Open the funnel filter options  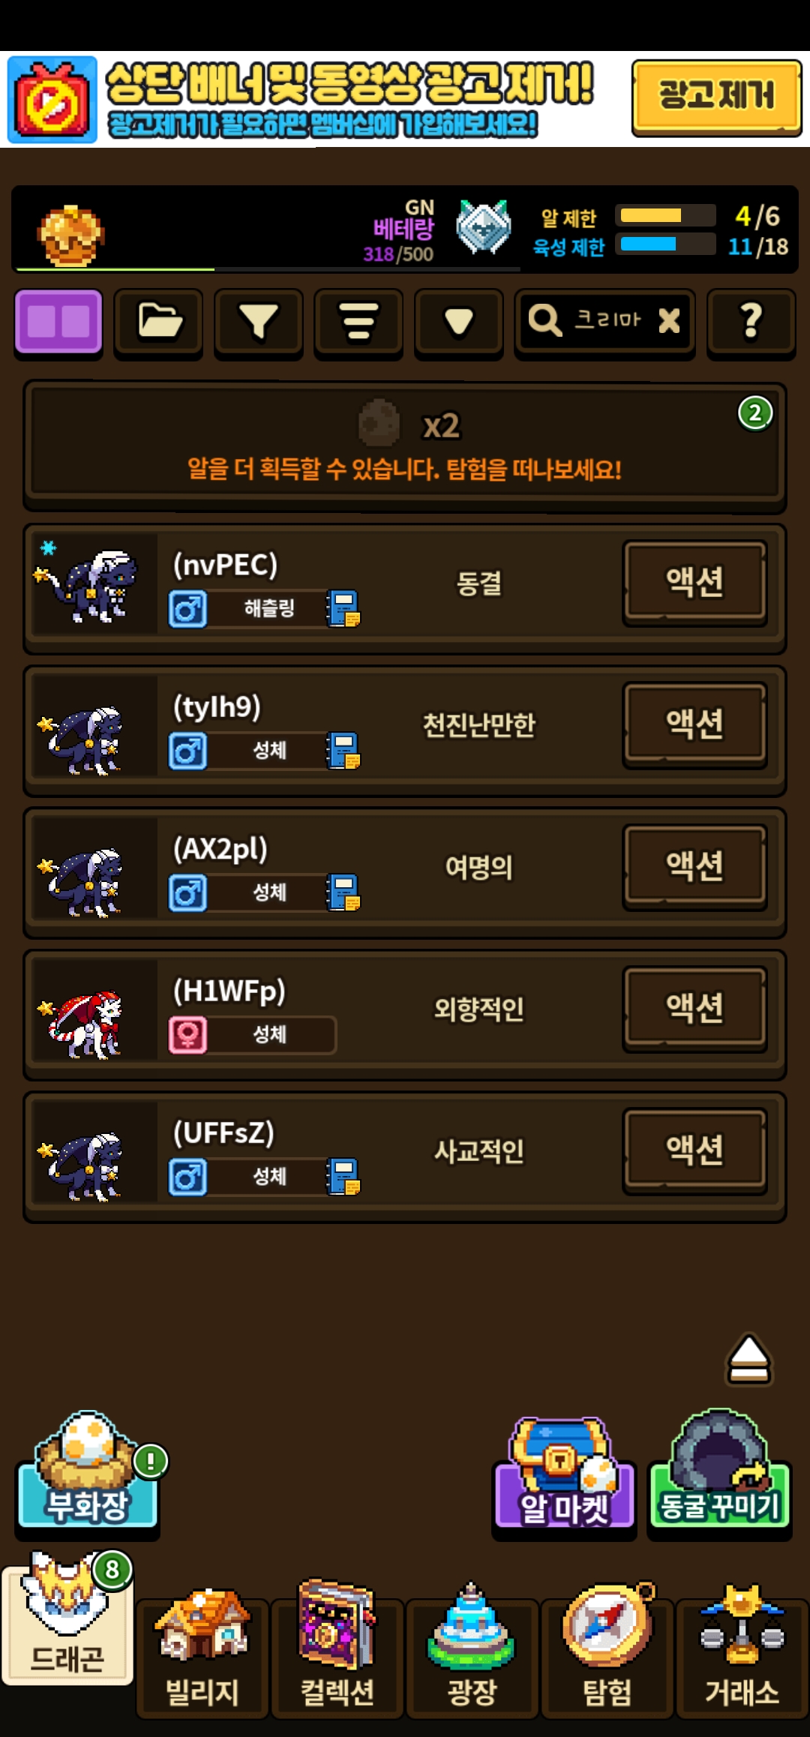point(259,322)
